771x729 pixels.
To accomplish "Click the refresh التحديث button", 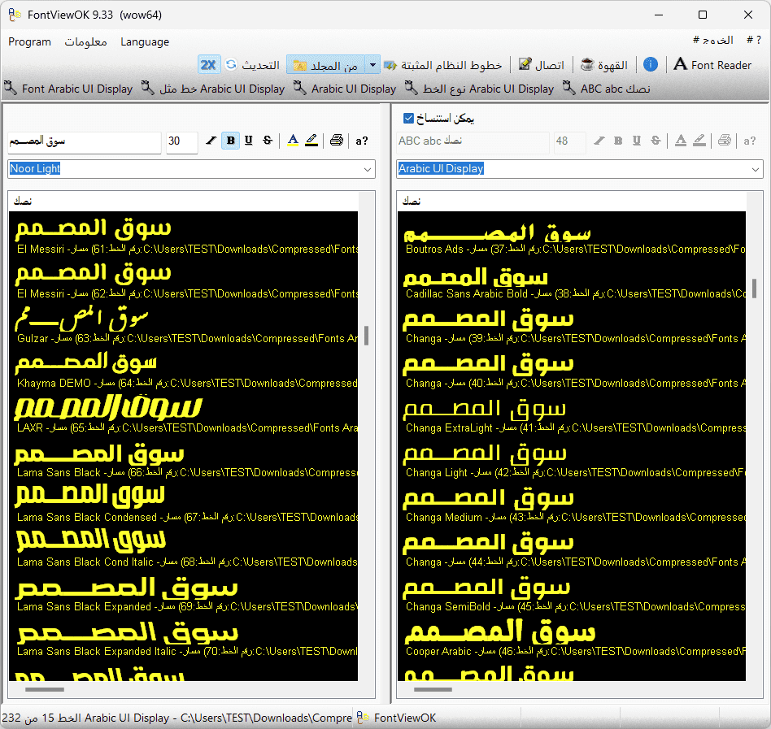I will [x=252, y=65].
